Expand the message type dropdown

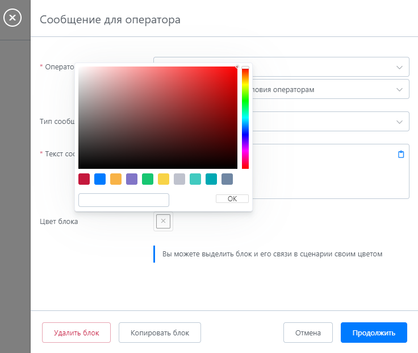pyautogui.click(x=399, y=122)
